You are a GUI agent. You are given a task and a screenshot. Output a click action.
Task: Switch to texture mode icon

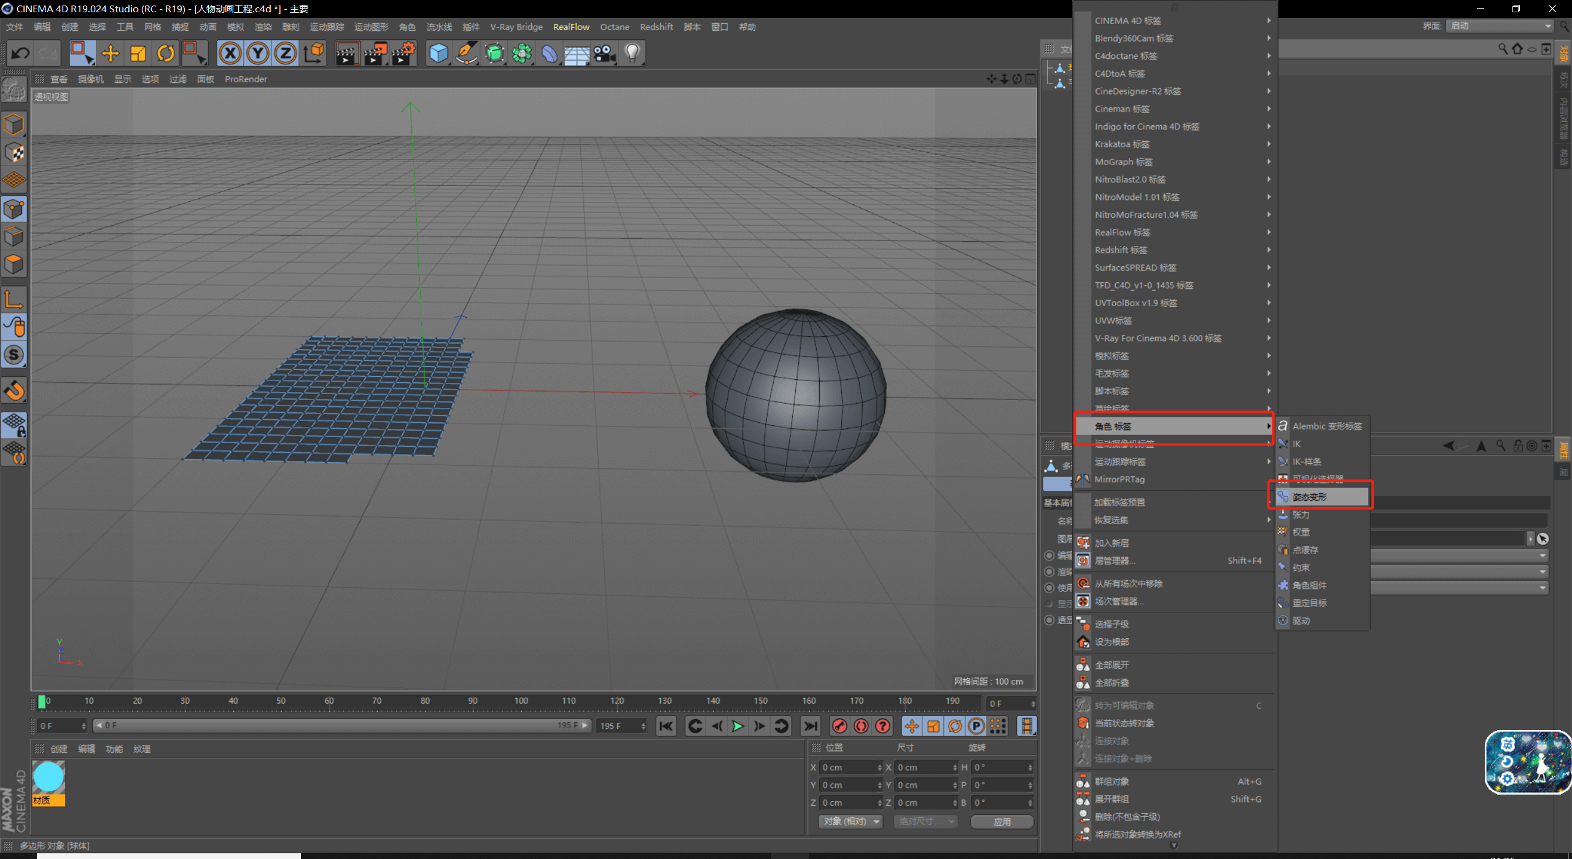tap(14, 153)
